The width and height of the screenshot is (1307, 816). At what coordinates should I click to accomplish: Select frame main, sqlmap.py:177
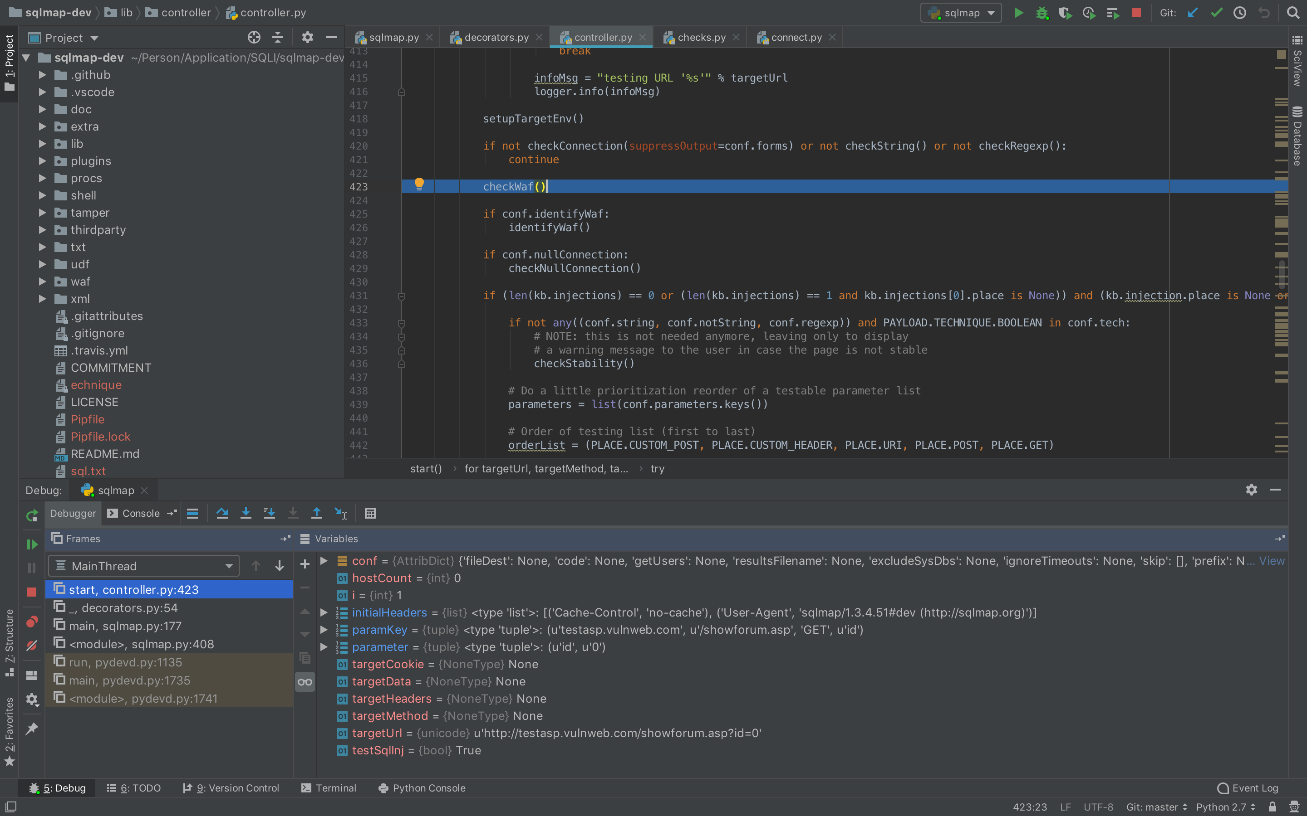point(125,626)
